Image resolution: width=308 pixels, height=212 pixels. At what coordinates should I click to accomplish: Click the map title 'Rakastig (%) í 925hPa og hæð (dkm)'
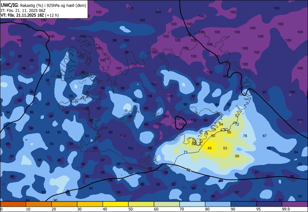(x=53, y=5)
